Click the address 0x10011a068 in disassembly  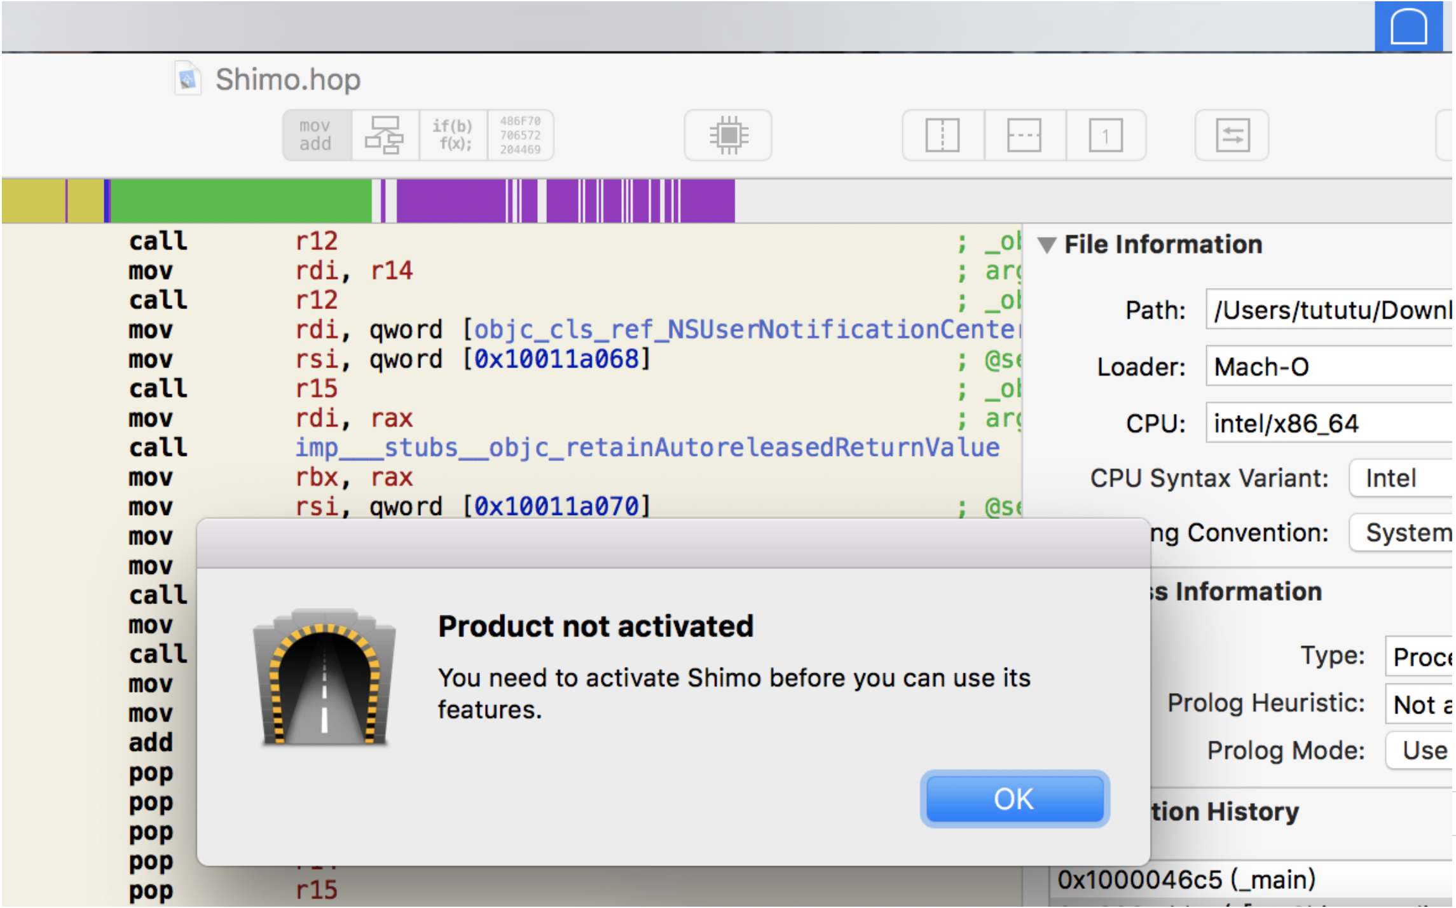coord(557,359)
